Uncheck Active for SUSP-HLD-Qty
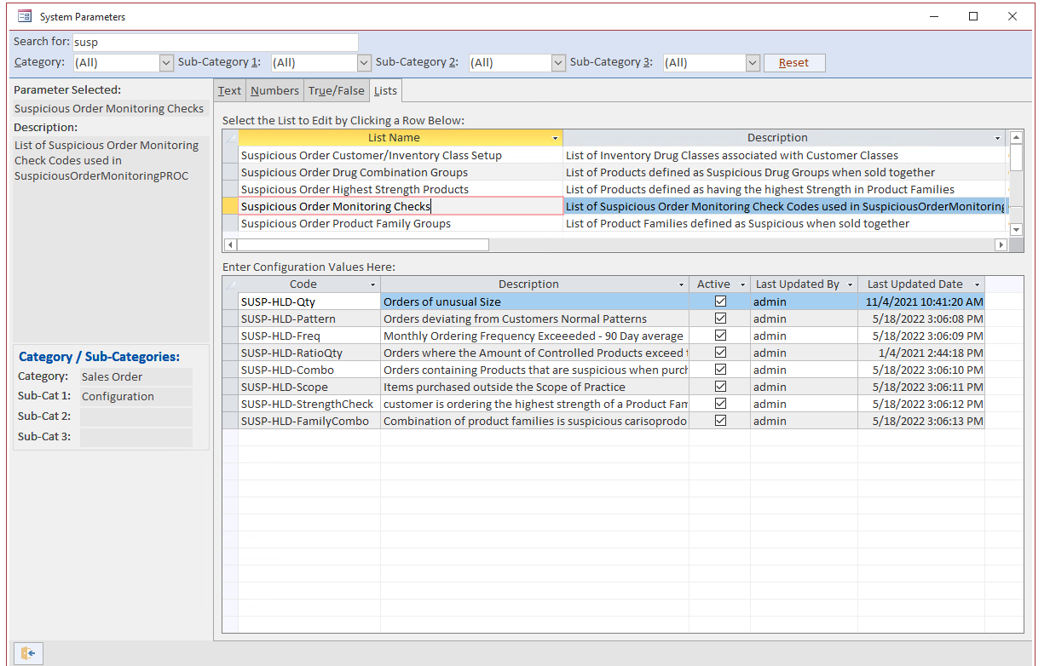This screenshot has height=666, width=1050. [x=720, y=301]
